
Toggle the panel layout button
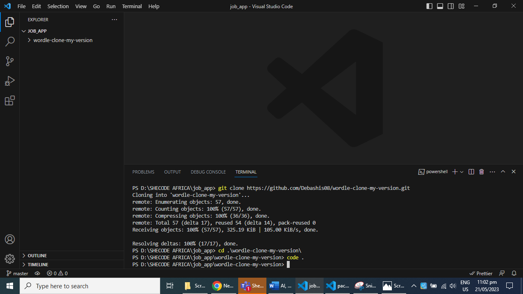tap(440, 6)
